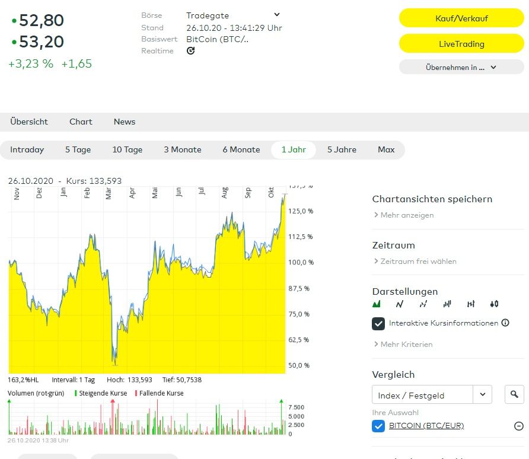Toggle the BITCOIN (BTC/EUR) checkbox
Viewport: 529px width, 459px height.
tap(378, 426)
